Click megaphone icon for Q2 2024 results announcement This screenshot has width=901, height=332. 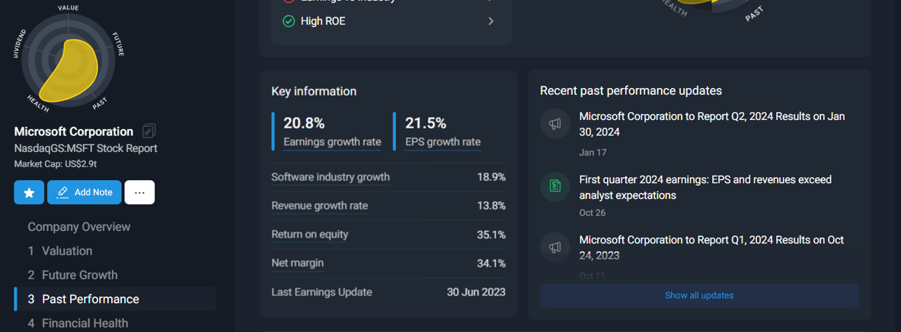[x=555, y=124]
